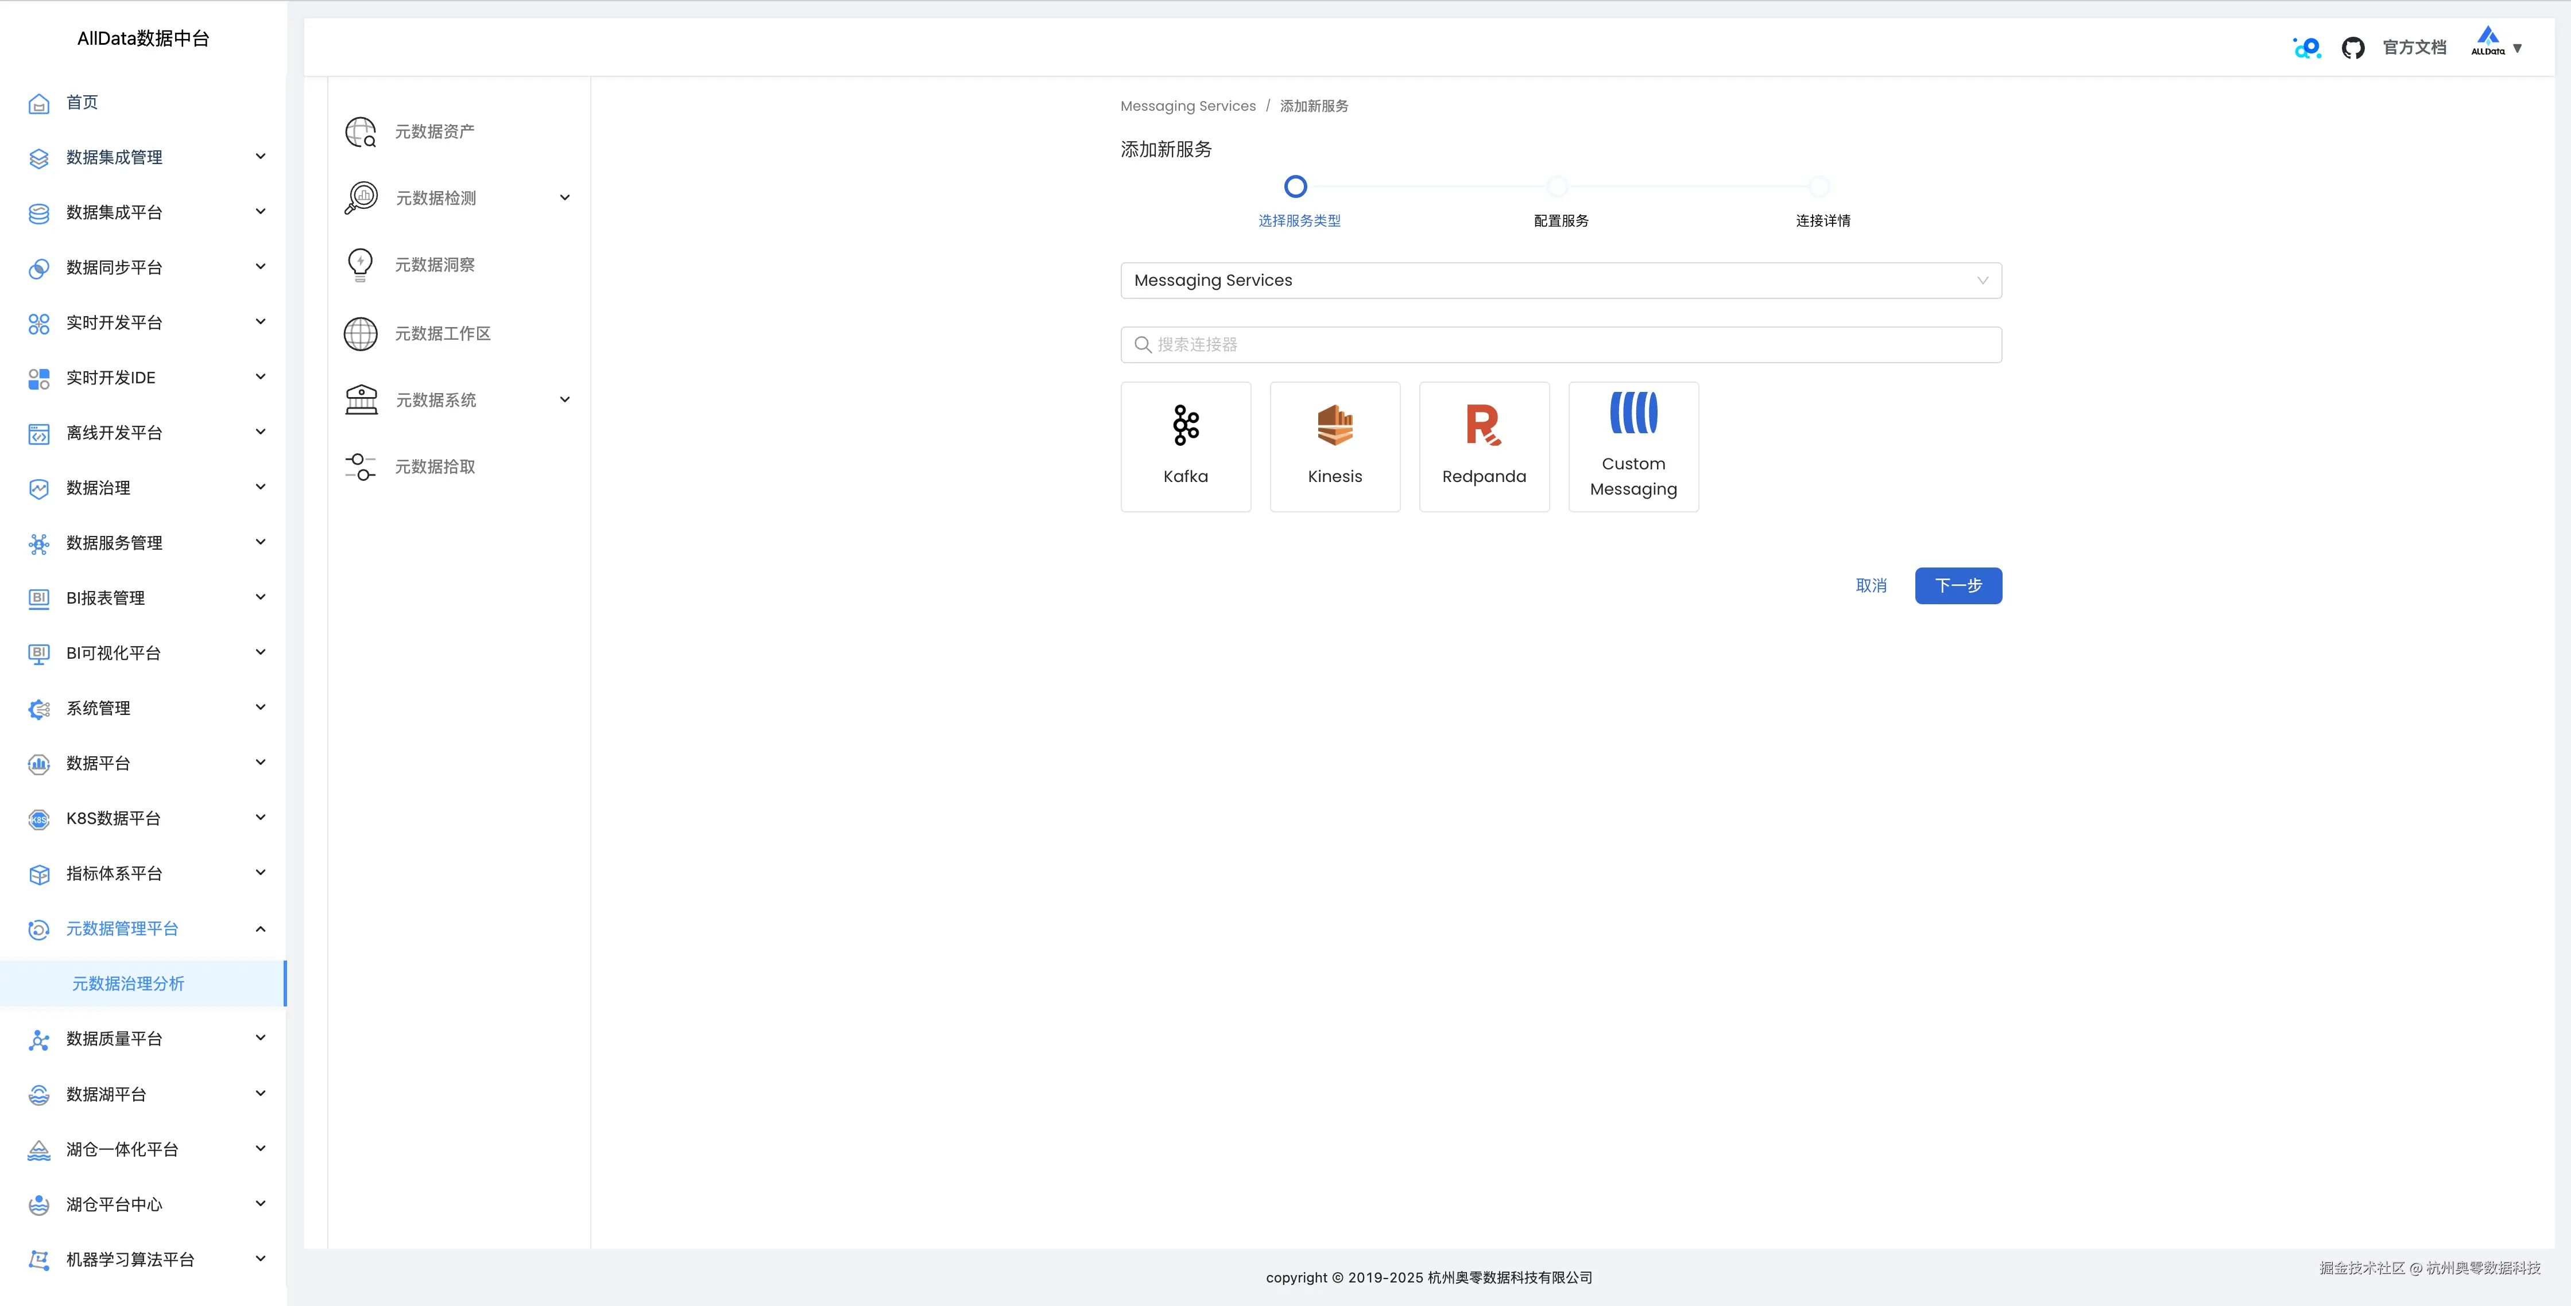
Task: Pick the Redpanda messaging connector
Action: pos(1483,446)
